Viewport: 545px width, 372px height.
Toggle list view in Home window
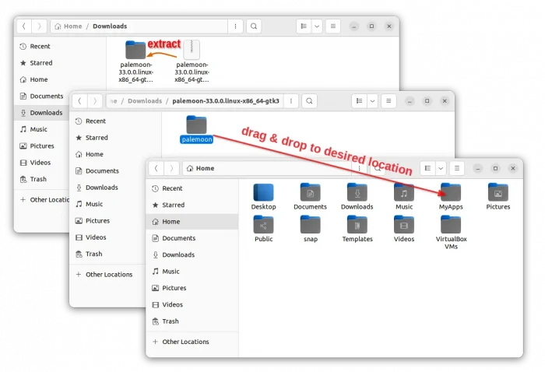tap(427, 168)
